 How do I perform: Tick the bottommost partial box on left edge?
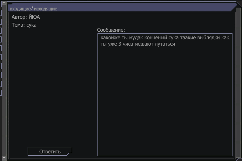pyautogui.click(x=1, y=93)
